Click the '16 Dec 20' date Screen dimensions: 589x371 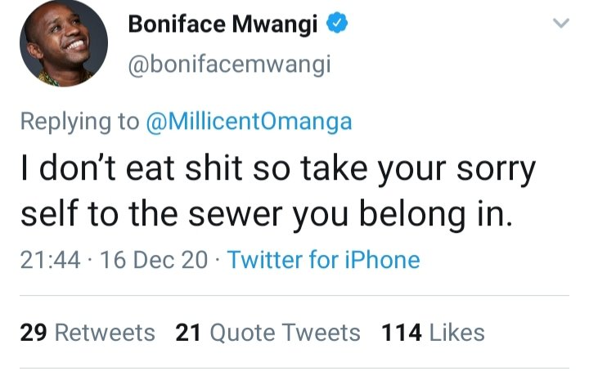[154, 260]
